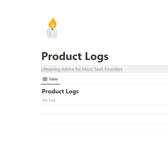168x142 pixels.
Task: Click the empty area below third row
Action: click(104, 137)
